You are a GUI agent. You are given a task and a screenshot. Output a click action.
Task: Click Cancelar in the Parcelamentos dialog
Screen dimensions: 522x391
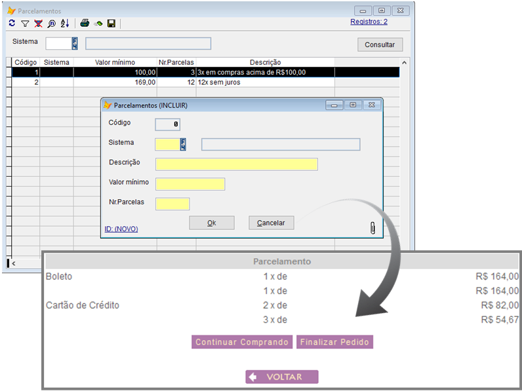(x=271, y=223)
